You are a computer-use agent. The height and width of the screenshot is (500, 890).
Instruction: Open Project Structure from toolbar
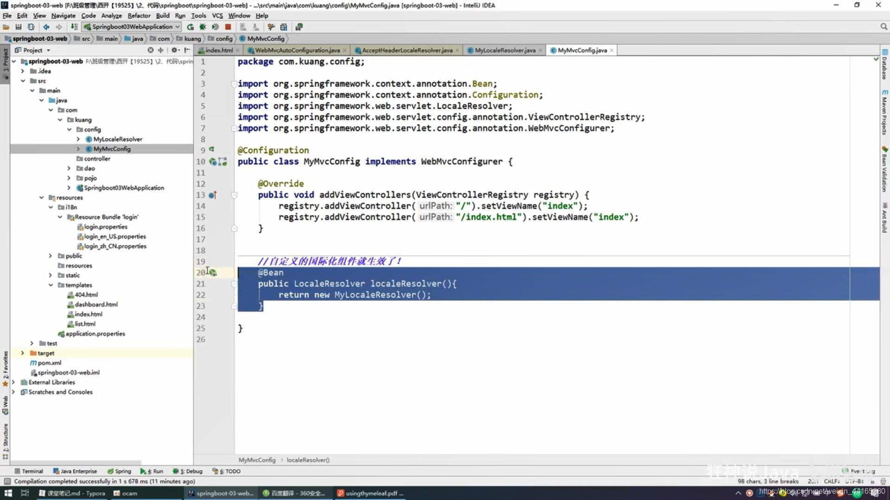[284, 27]
